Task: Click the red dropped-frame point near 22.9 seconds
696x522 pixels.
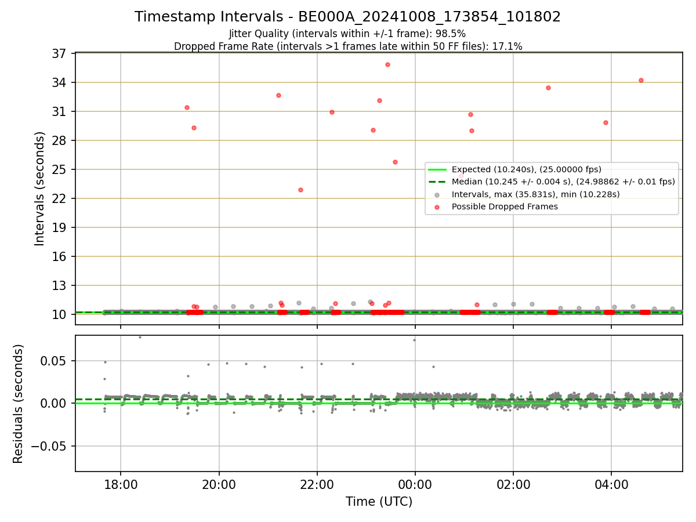Action: (300, 190)
